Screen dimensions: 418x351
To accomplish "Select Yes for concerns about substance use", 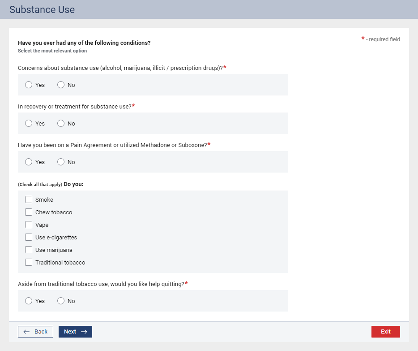I will [x=29, y=85].
